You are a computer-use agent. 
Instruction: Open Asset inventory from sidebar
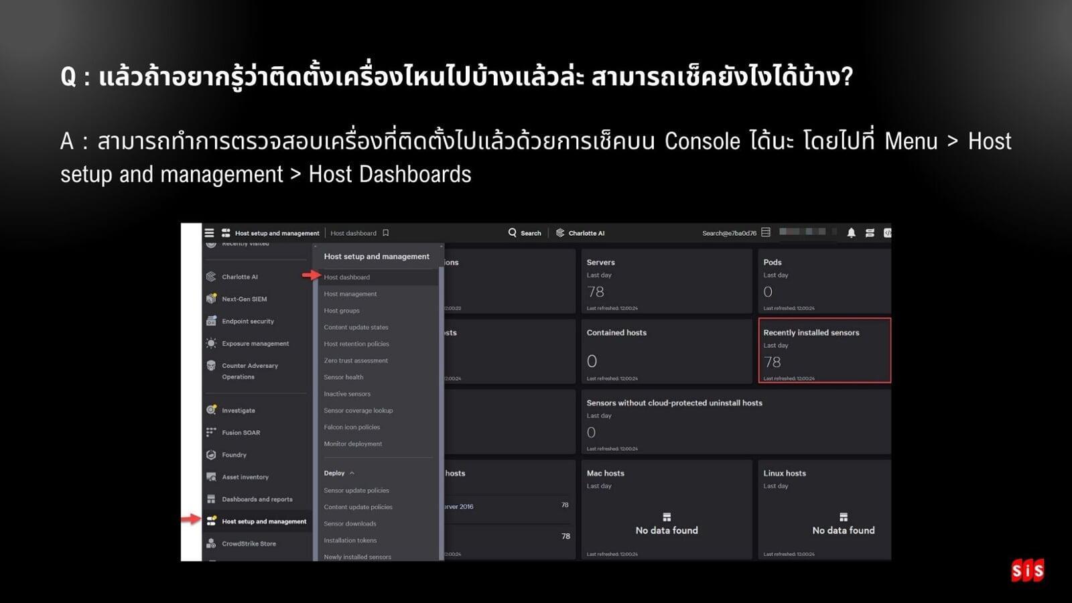coord(245,477)
